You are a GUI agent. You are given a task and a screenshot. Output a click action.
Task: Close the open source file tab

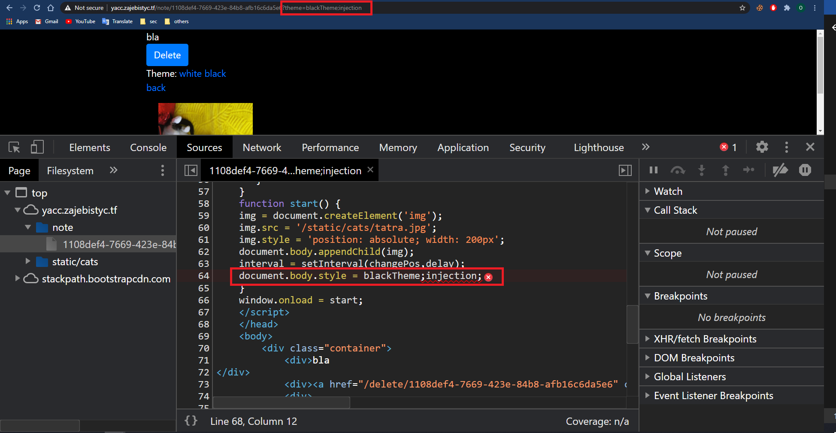pos(370,170)
